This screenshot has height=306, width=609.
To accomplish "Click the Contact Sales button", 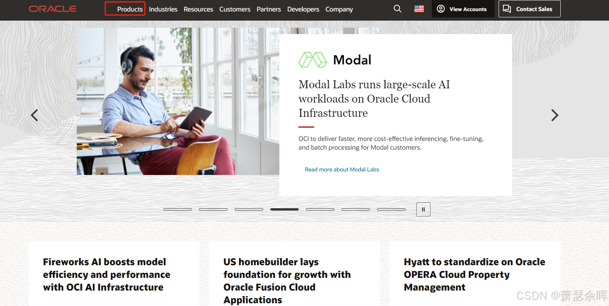I will (529, 9).
